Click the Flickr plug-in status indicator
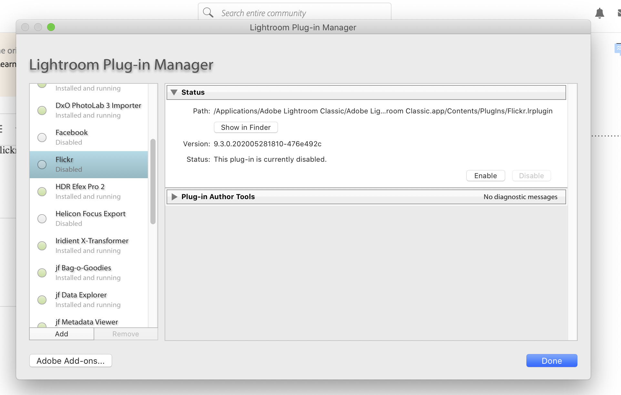This screenshot has width=621, height=395. [x=42, y=164]
